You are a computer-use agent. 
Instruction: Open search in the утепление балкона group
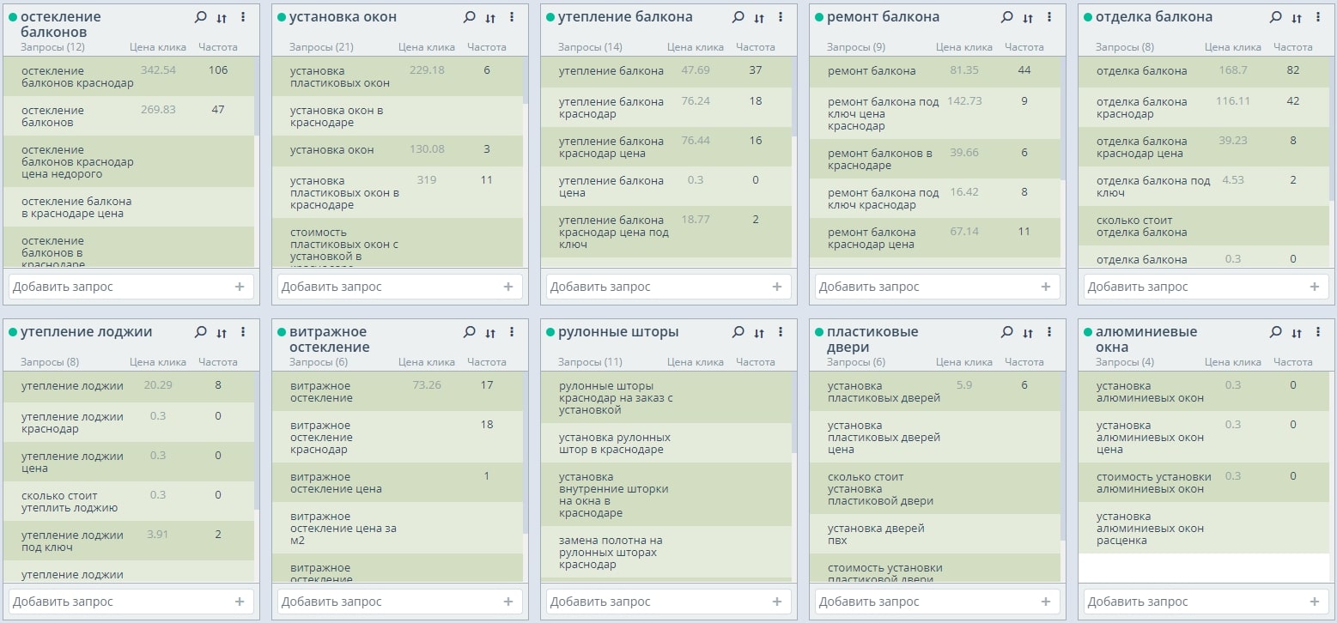(738, 17)
